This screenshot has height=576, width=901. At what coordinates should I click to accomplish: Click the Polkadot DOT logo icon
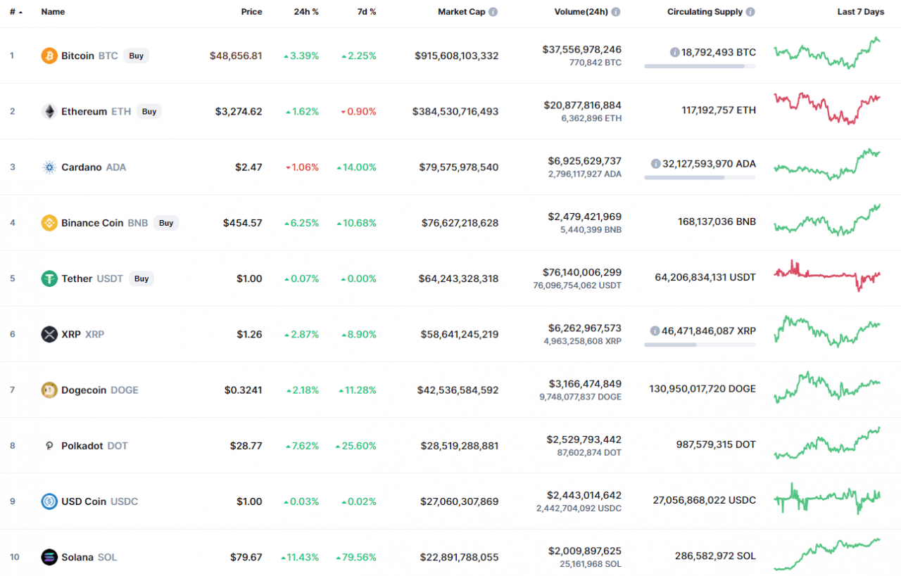49,445
